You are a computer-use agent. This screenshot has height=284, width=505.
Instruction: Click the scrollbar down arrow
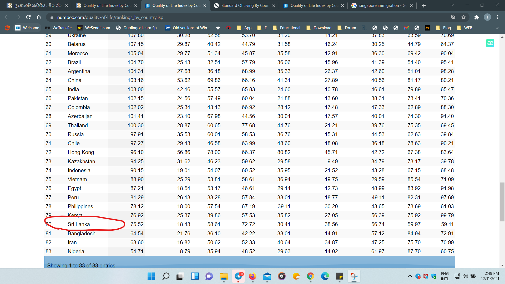pyautogui.click(x=502, y=266)
